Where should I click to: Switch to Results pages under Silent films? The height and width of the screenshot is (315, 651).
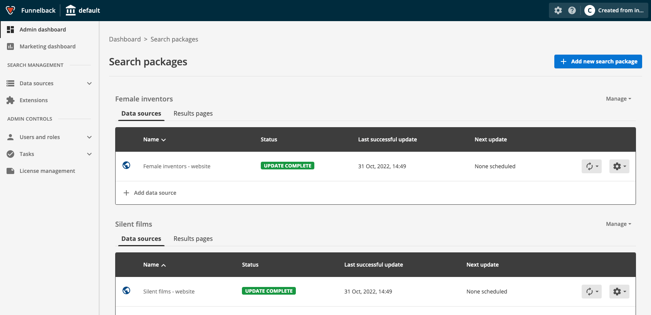pyautogui.click(x=193, y=239)
